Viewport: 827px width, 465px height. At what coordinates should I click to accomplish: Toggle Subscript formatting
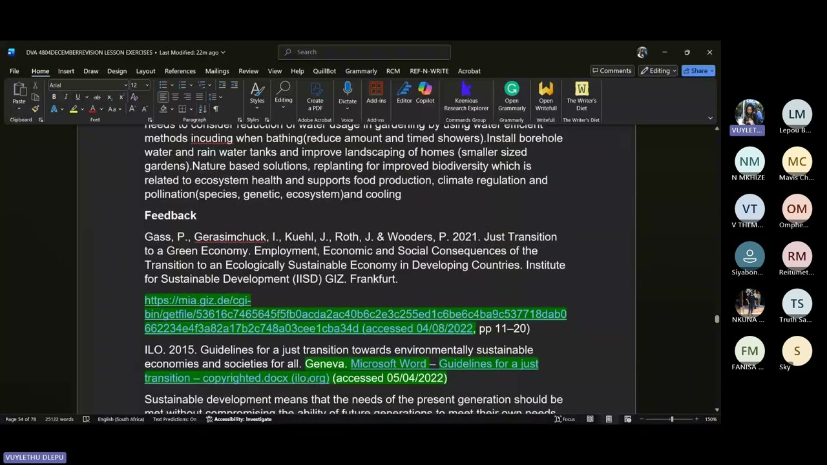pos(109,97)
